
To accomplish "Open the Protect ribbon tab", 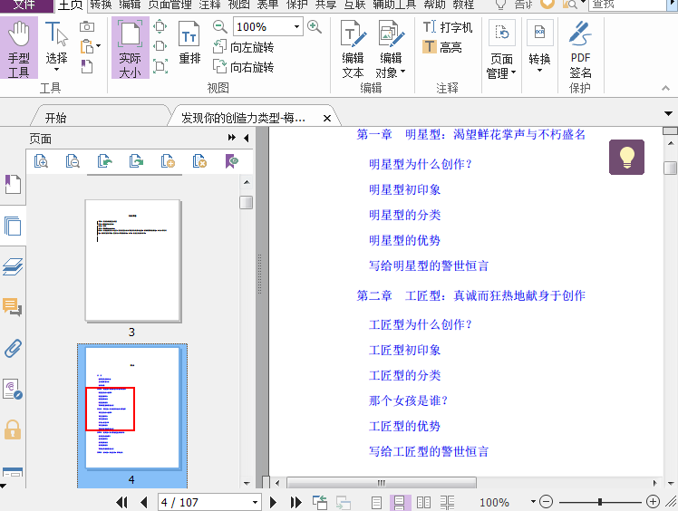I will click(x=297, y=5).
